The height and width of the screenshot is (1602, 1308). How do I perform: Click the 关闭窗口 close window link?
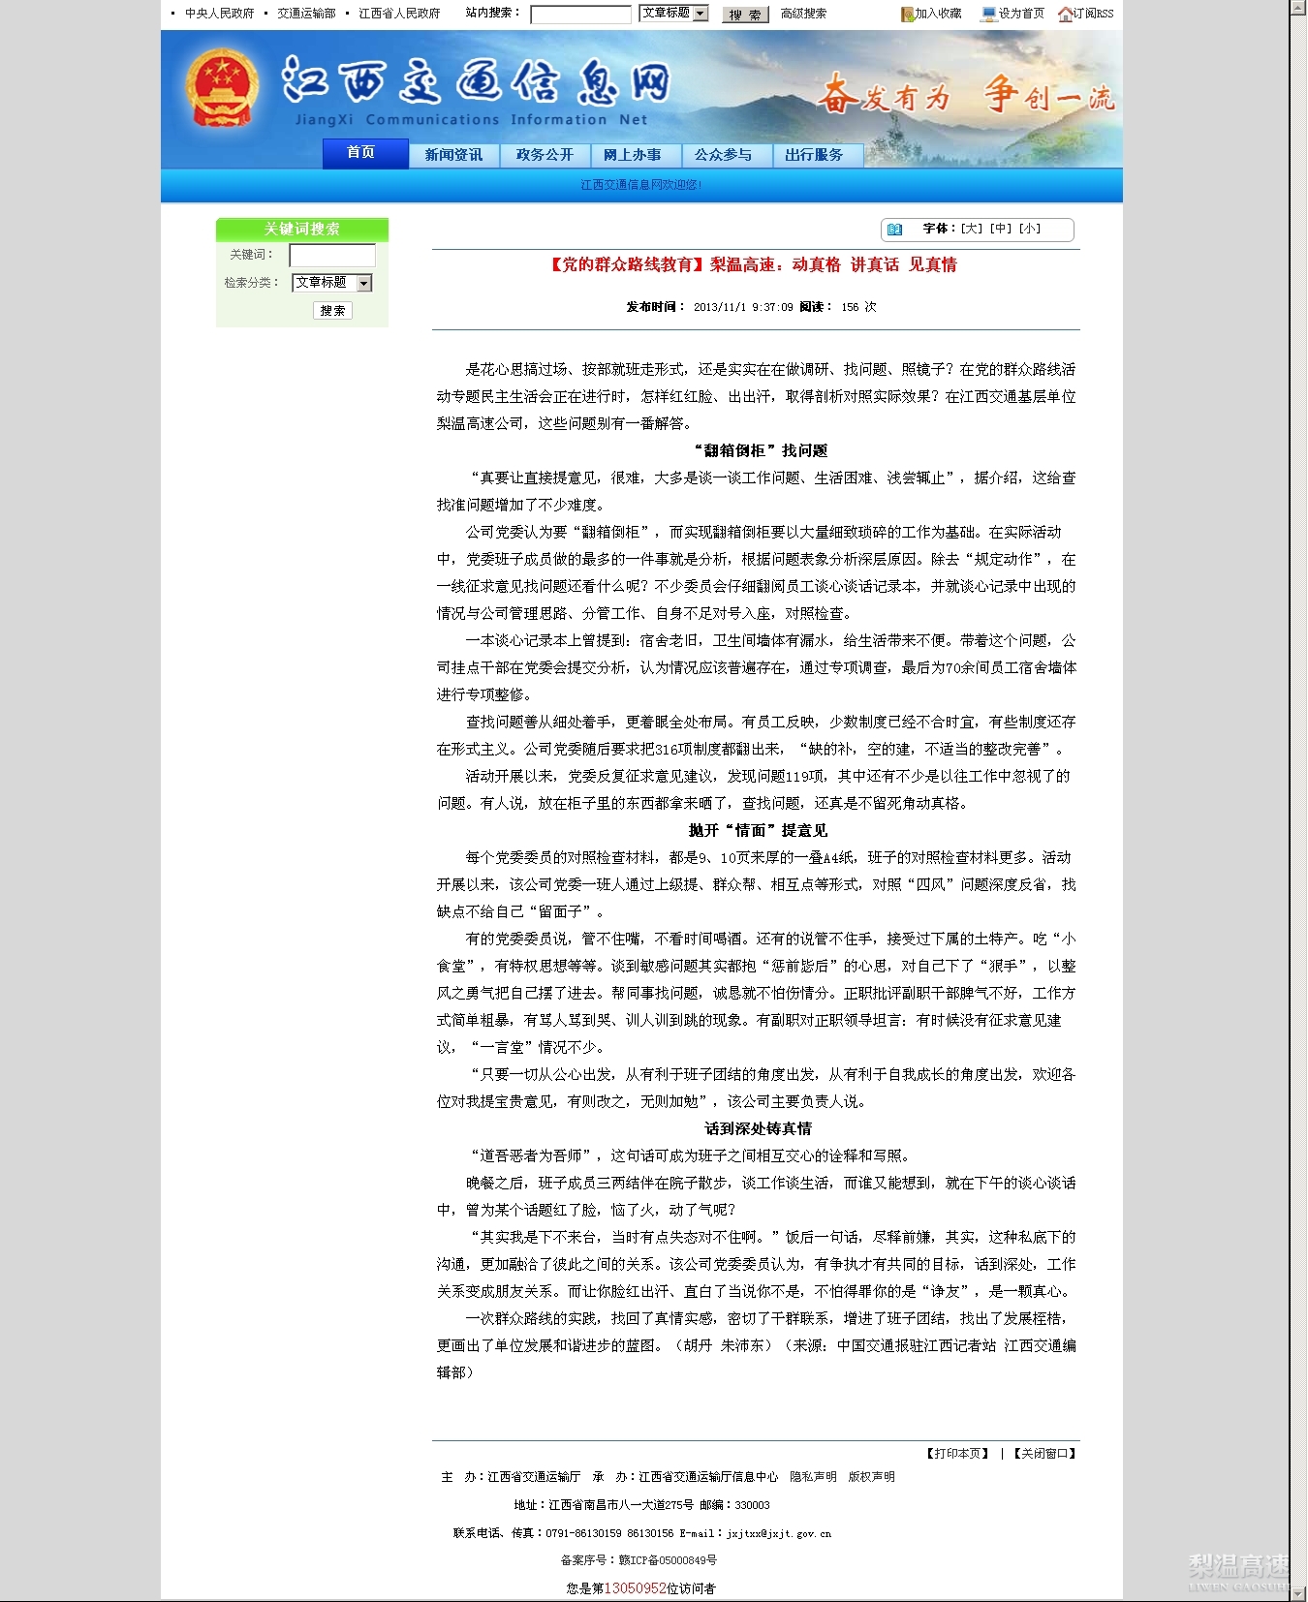(x=1044, y=1453)
